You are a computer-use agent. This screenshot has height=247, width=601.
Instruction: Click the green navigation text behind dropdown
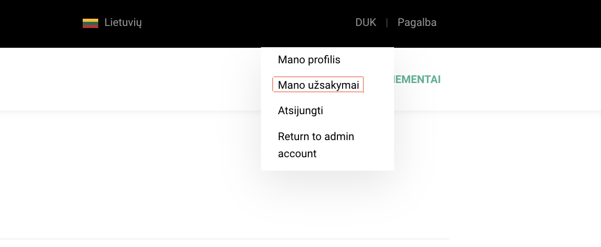417,79
